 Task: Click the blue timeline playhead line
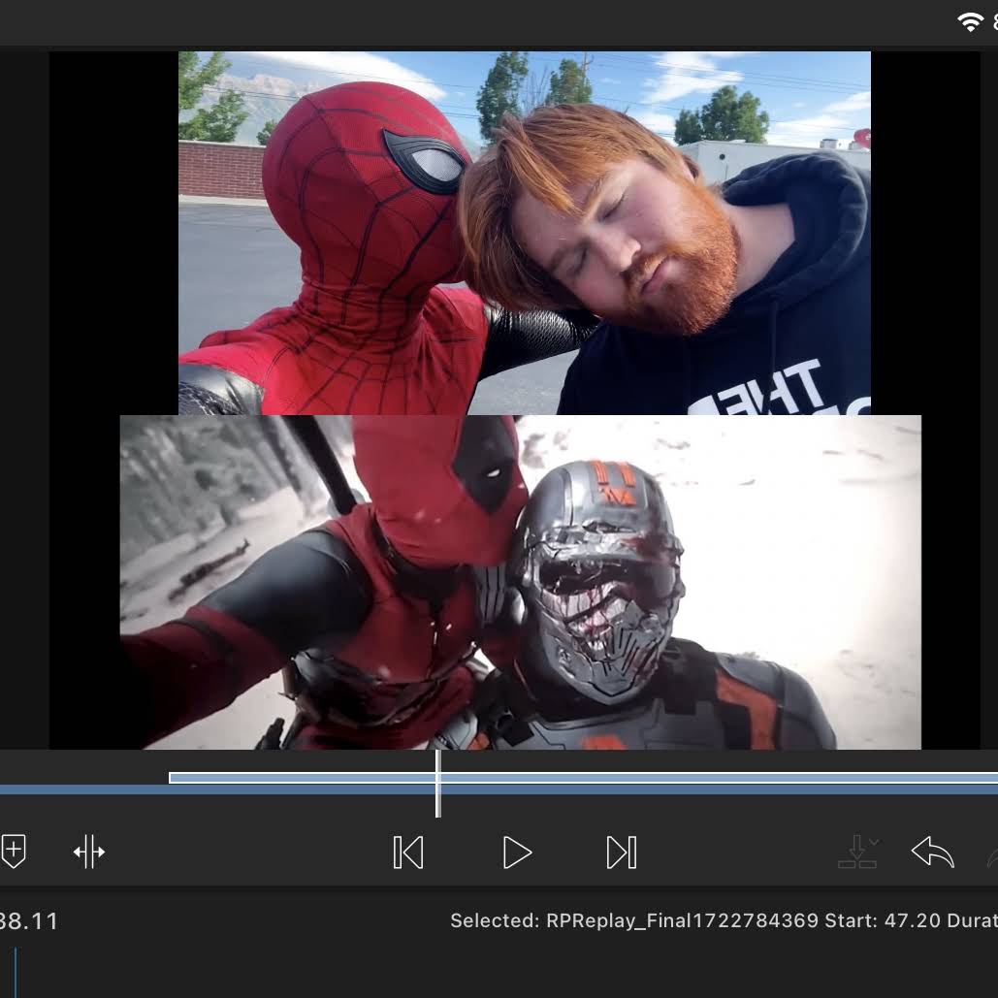click(16, 973)
